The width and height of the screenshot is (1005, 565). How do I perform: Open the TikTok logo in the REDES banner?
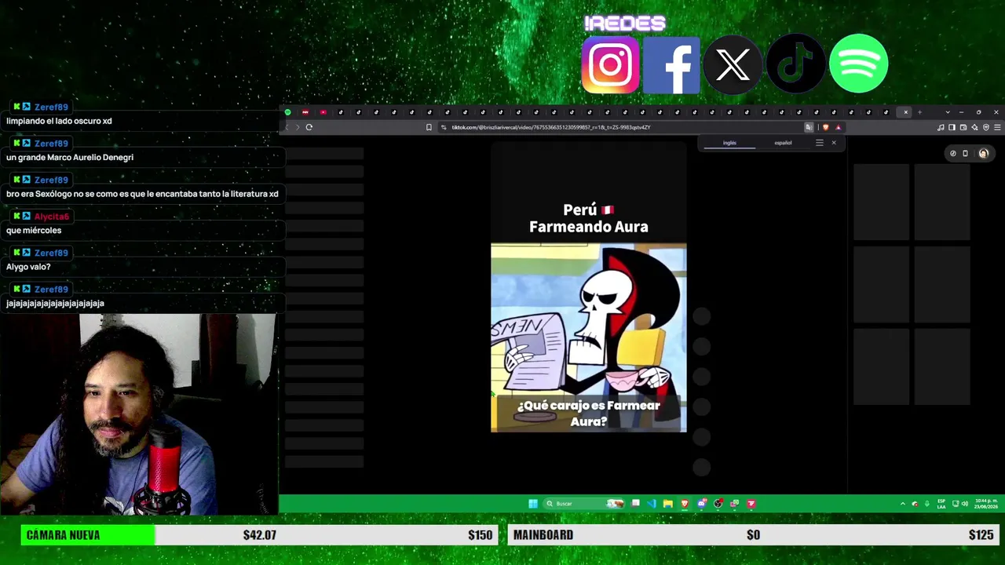pos(795,64)
